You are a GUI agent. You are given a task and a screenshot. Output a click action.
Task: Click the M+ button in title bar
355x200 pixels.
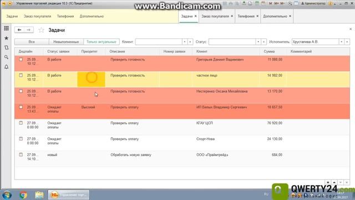click(276, 3)
